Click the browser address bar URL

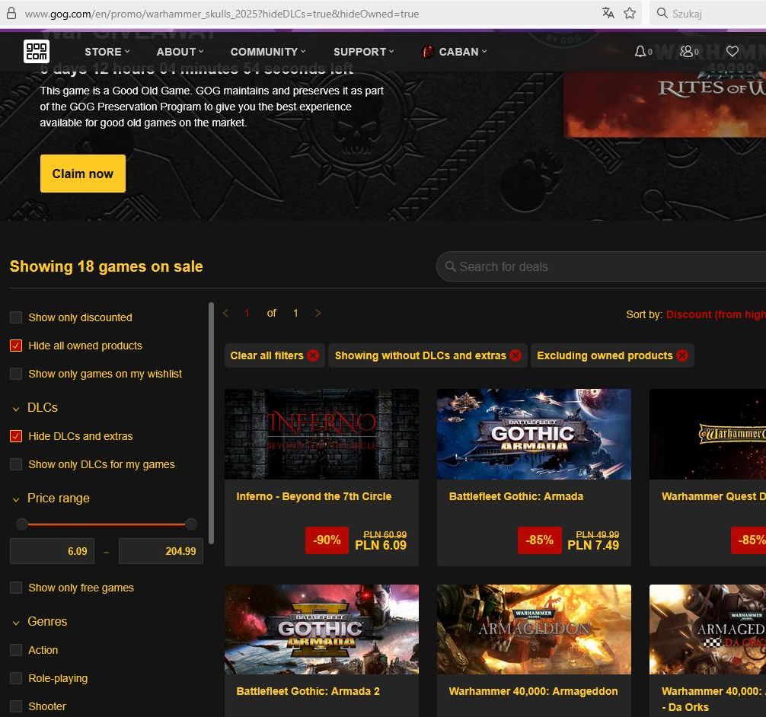coord(222,14)
